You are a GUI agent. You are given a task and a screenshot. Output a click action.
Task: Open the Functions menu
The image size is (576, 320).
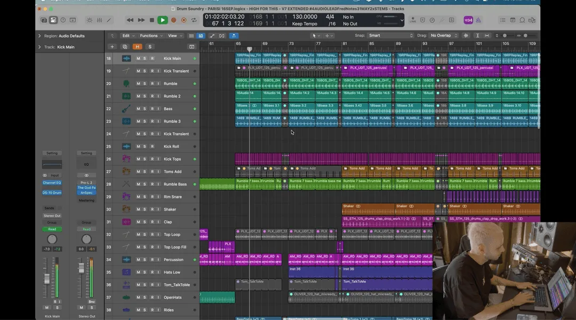(151, 36)
